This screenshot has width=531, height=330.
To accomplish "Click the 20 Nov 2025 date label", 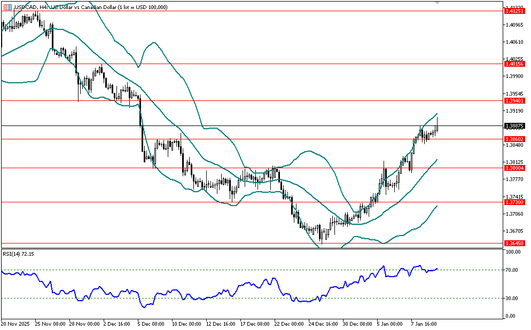I will [x=16, y=324].
